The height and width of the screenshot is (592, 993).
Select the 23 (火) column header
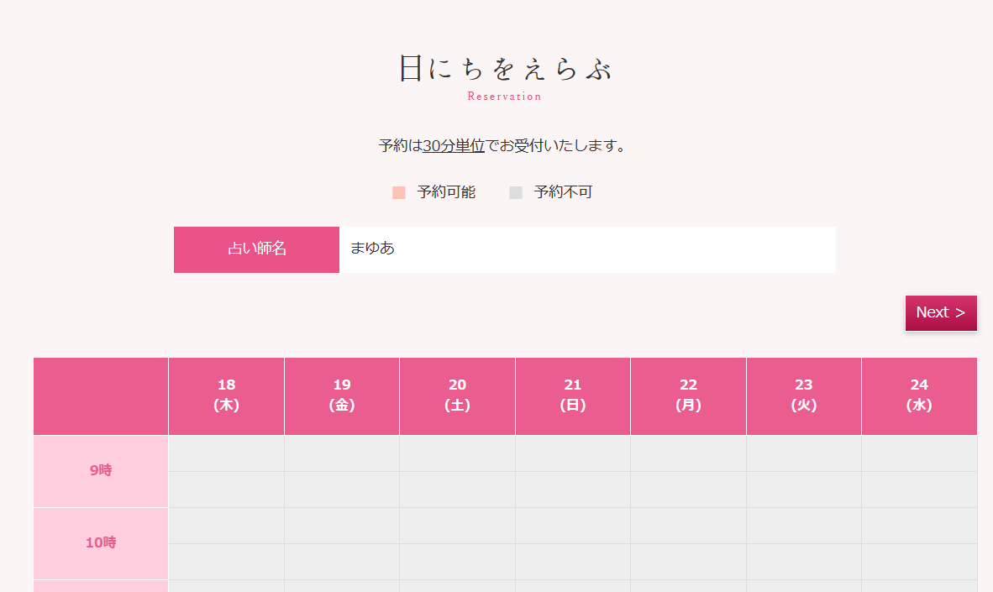click(x=804, y=396)
